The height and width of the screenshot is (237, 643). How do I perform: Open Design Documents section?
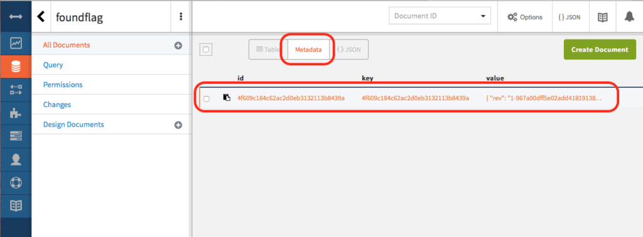[x=73, y=124]
